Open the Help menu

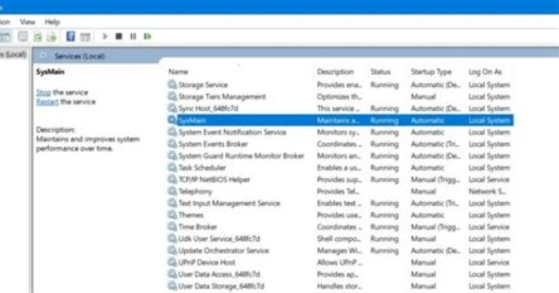click(x=52, y=22)
